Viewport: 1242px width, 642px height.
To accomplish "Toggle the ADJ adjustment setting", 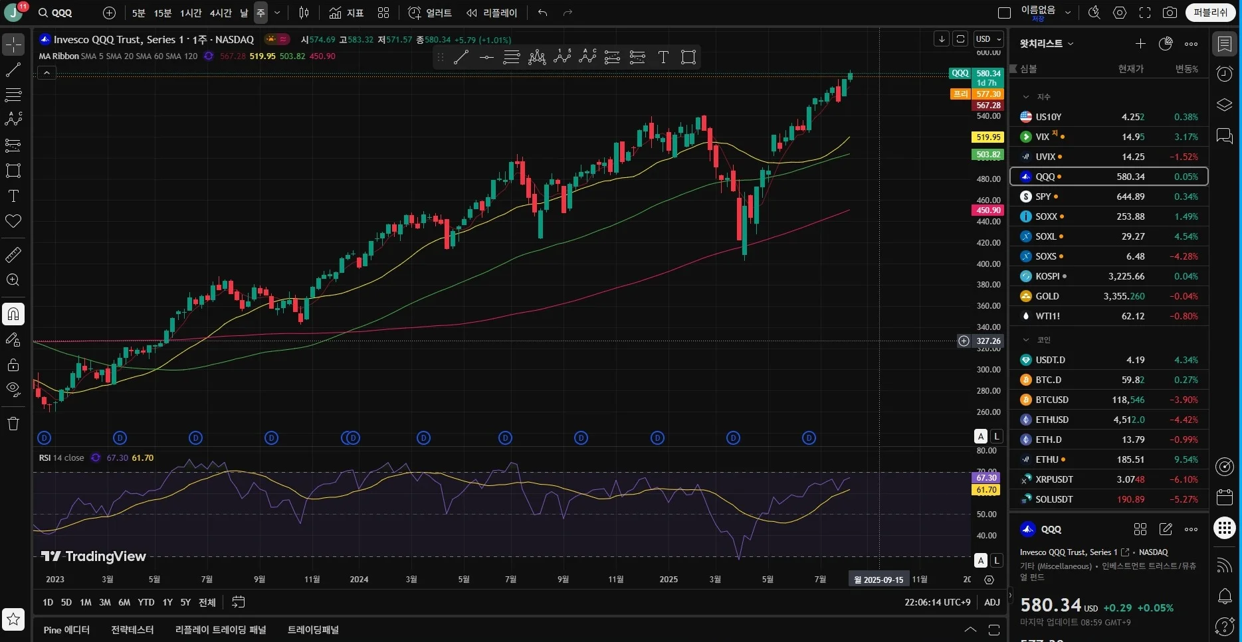I will click(x=992, y=602).
